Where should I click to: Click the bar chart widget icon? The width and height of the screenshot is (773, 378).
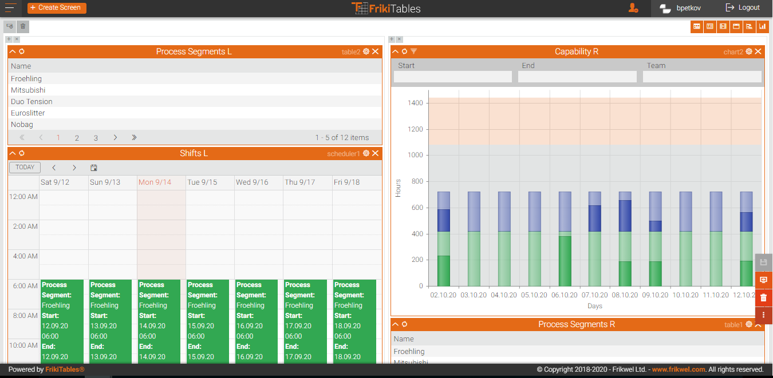pos(762,26)
